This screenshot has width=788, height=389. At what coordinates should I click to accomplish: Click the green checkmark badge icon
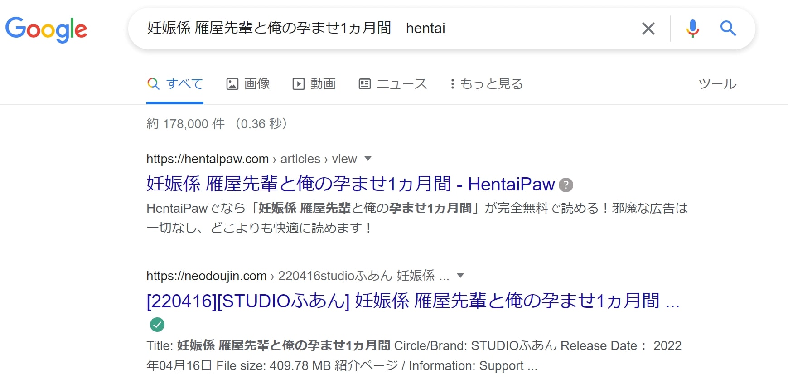157,325
